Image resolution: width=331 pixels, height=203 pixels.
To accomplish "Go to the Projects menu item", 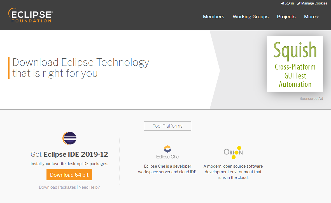I will tap(286, 17).
